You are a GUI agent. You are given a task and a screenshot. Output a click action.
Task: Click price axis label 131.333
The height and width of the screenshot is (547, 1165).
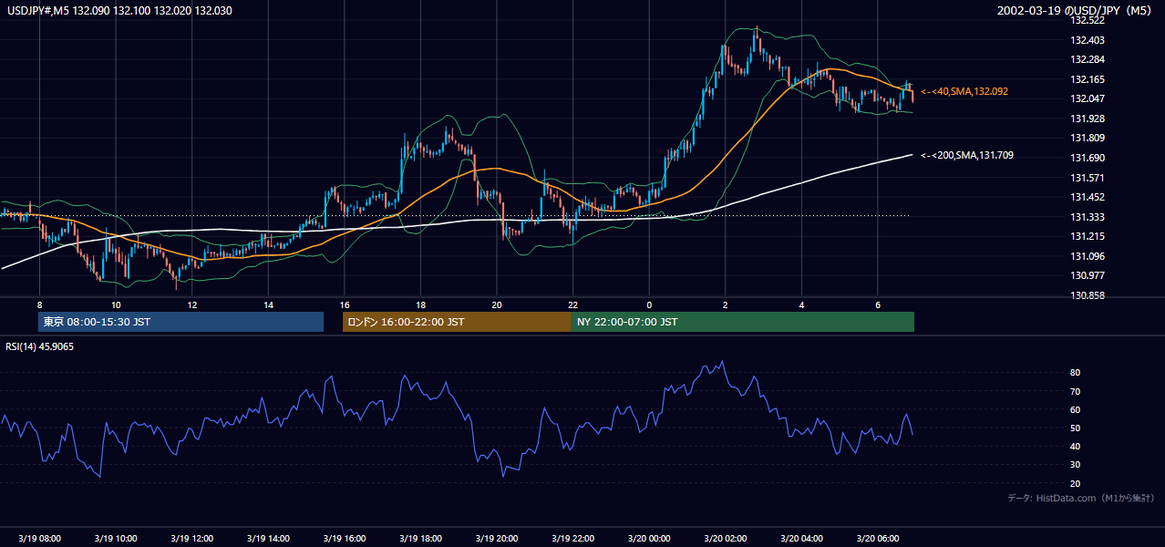[1088, 217]
